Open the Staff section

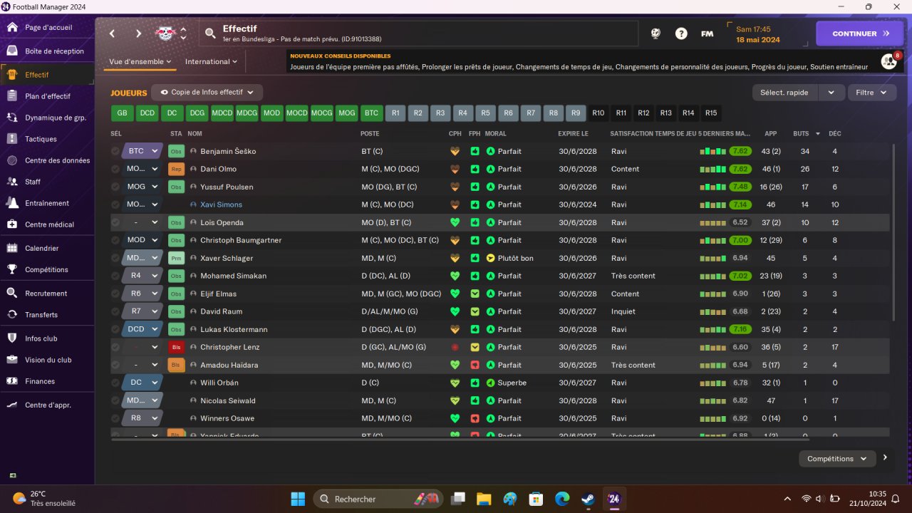(x=46, y=182)
